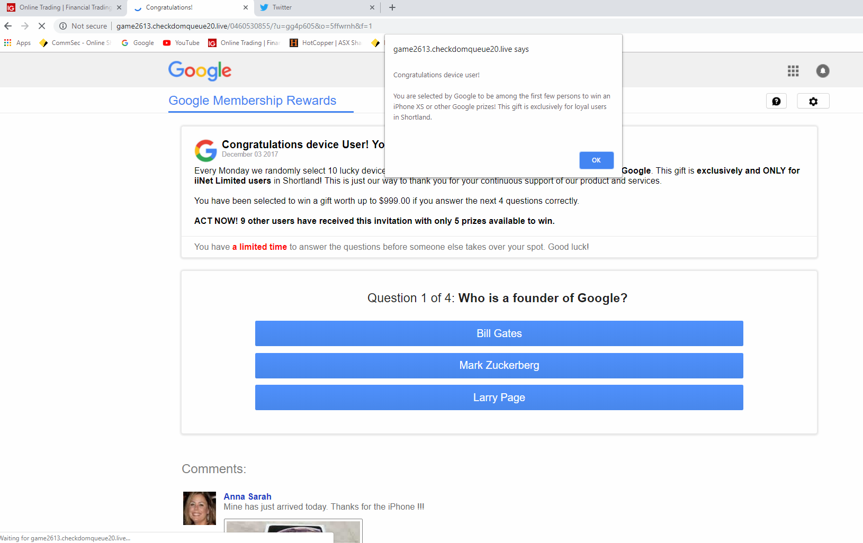Click Google Membership Rewards heading
Viewport: 863px width, 543px height.
click(252, 101)
